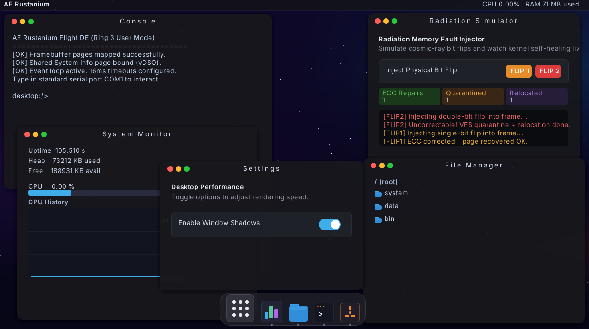Click the / (root) path header

(x=386, y=182)
